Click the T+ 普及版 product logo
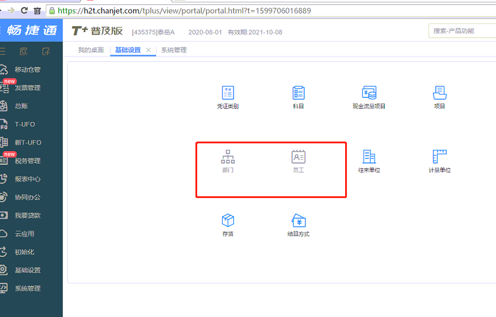Image resolution: width=496 pixels, height=317 pixels. coord(97,31)
